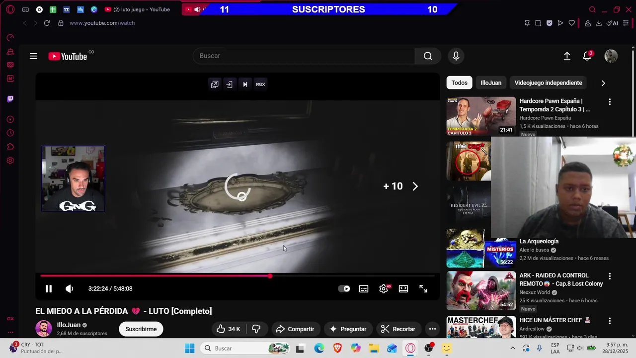
Task: Pin tab icon in address bar
Action: pos(527,23)
